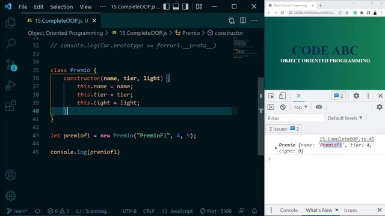Image resolution: width=385 pixels, height=216 pixels.
Task: Open the Selection menu
Action: [x=61, y=7]
